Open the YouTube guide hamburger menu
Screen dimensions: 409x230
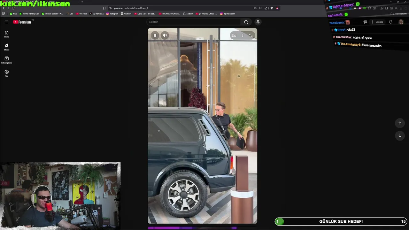coord(6,22)
